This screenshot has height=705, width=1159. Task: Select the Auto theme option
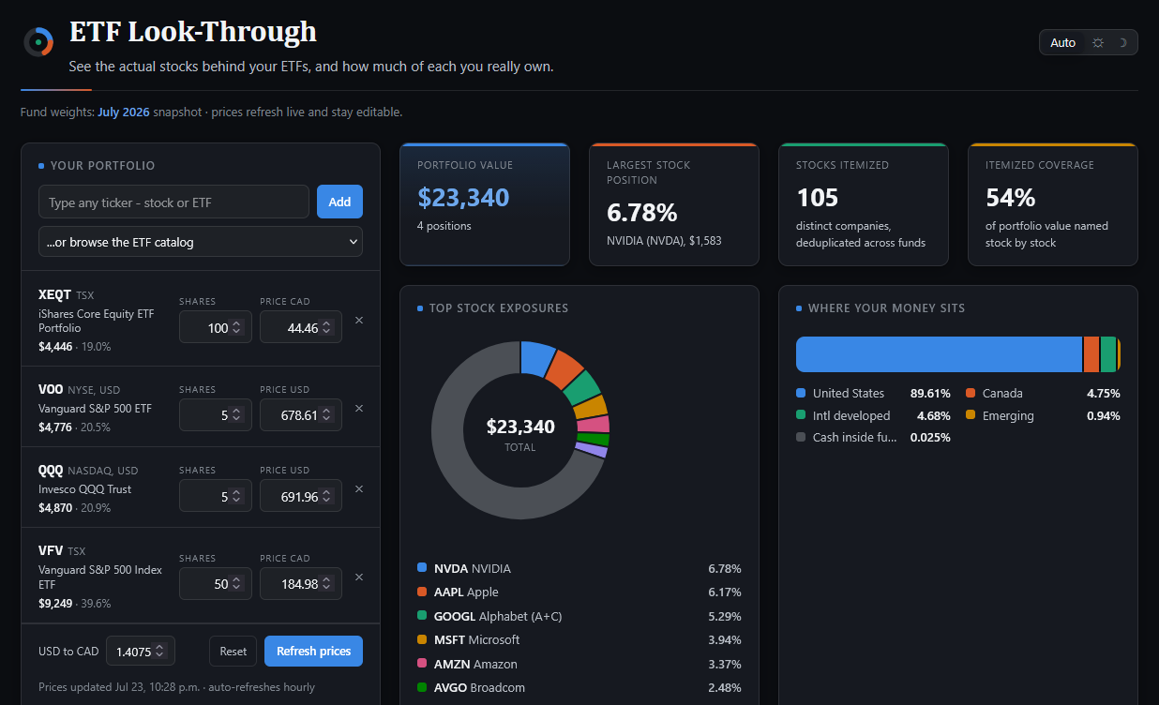point(1062,43)
